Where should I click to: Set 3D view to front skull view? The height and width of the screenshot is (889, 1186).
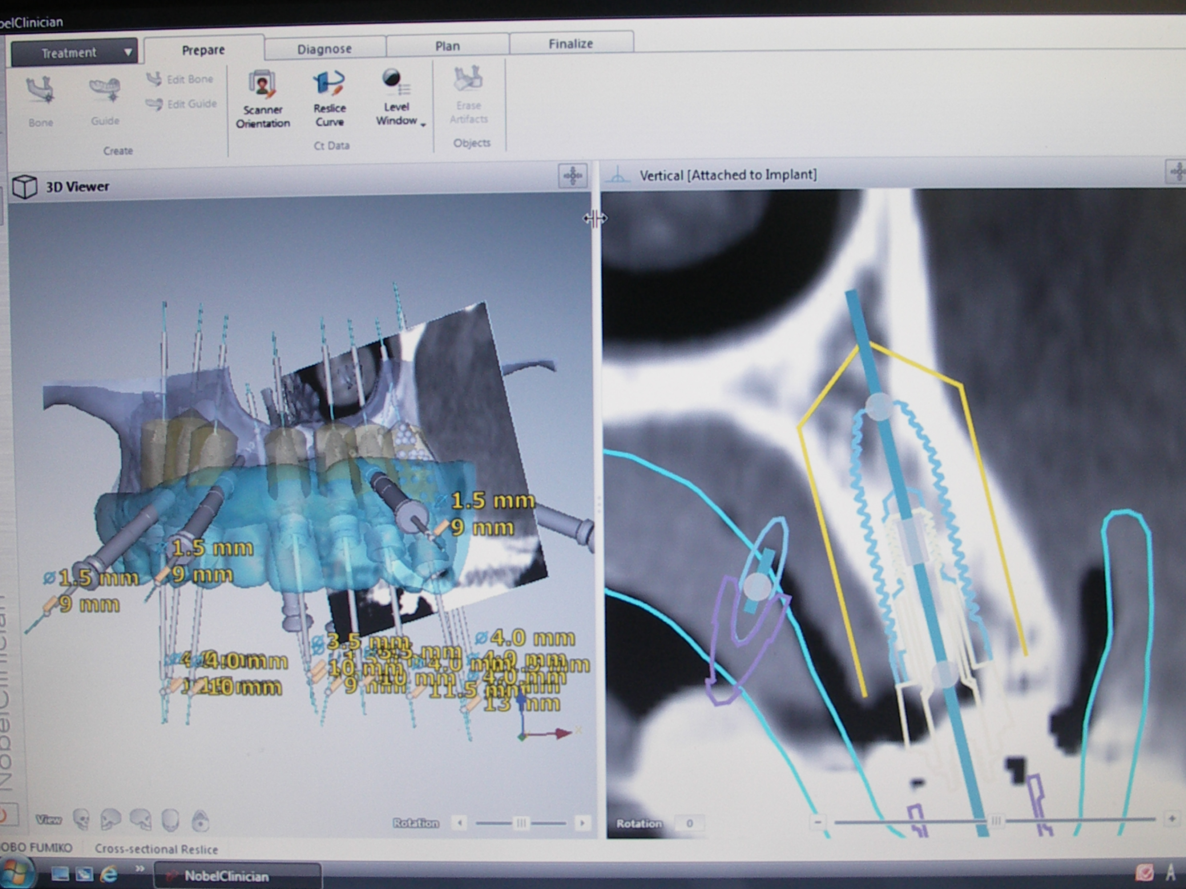click(x=81, y=819)
